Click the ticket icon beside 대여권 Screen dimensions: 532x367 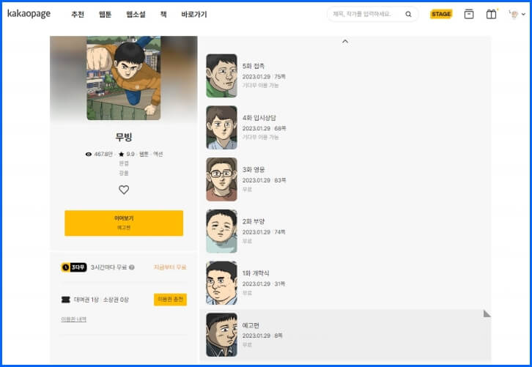point(66,300)
